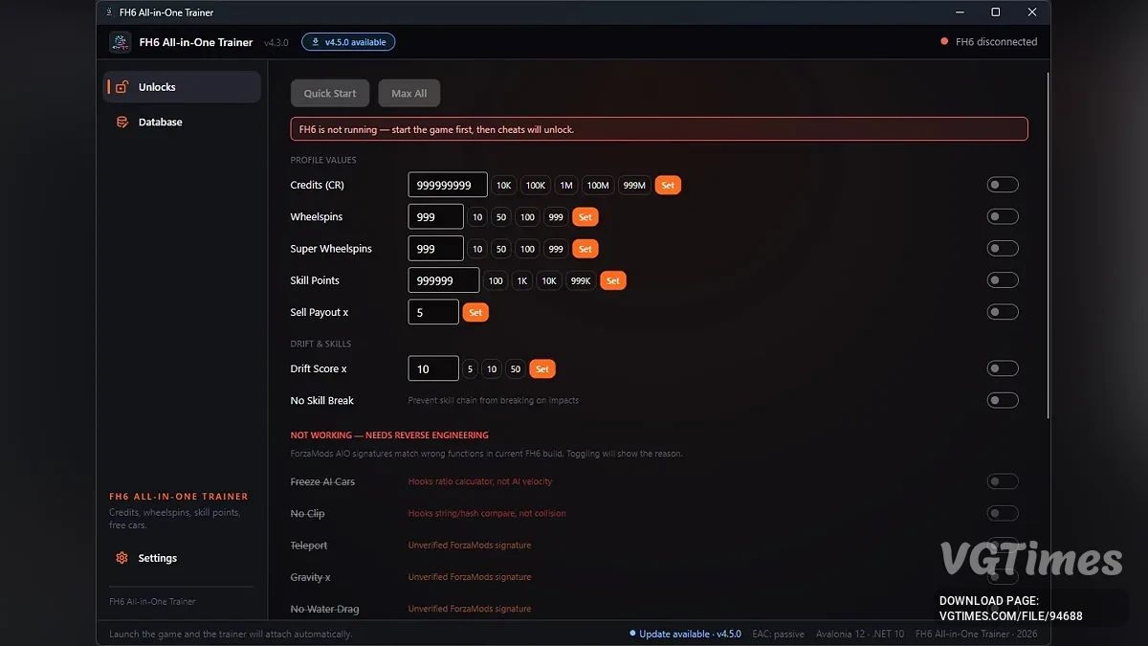
Task: Click the Super Wheelspins input field
Action: (436, 249)
